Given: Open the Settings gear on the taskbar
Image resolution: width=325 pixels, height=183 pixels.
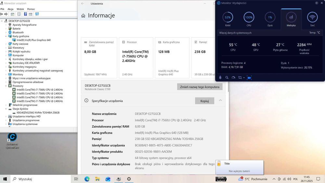Looking at the screenshot, I should (129, 179).
